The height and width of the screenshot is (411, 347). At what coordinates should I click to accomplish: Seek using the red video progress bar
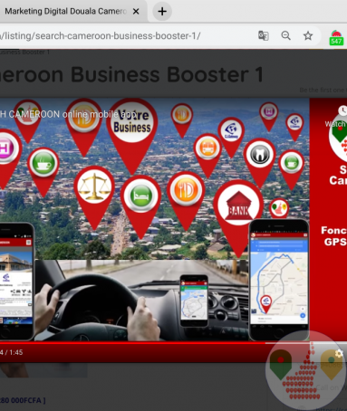(173, 343)
